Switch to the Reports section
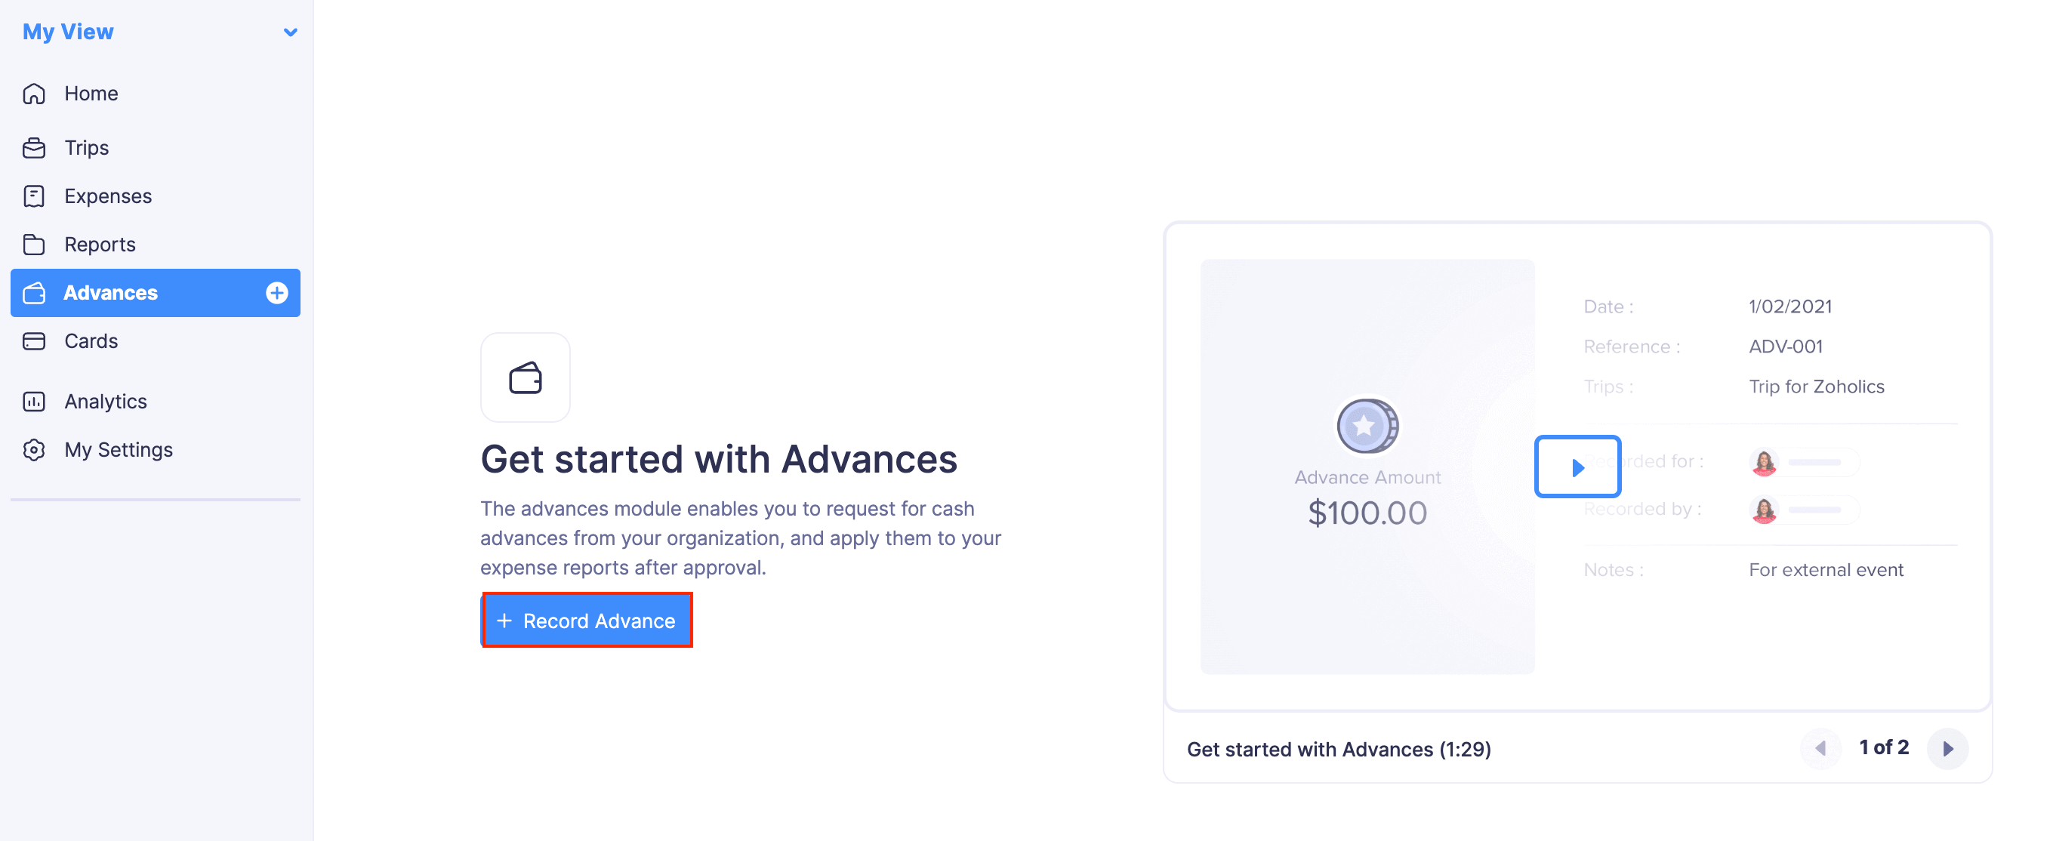The image size is (2053, 841). [100, 244]
